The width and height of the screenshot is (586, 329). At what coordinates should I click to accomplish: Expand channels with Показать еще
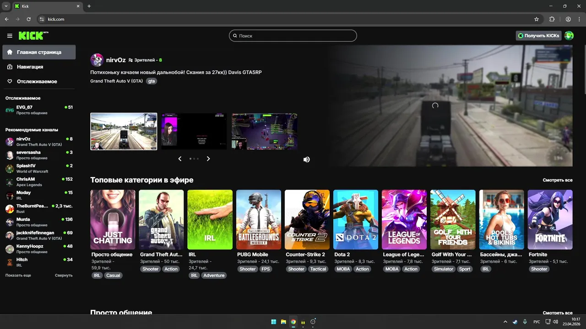(18, 276)
